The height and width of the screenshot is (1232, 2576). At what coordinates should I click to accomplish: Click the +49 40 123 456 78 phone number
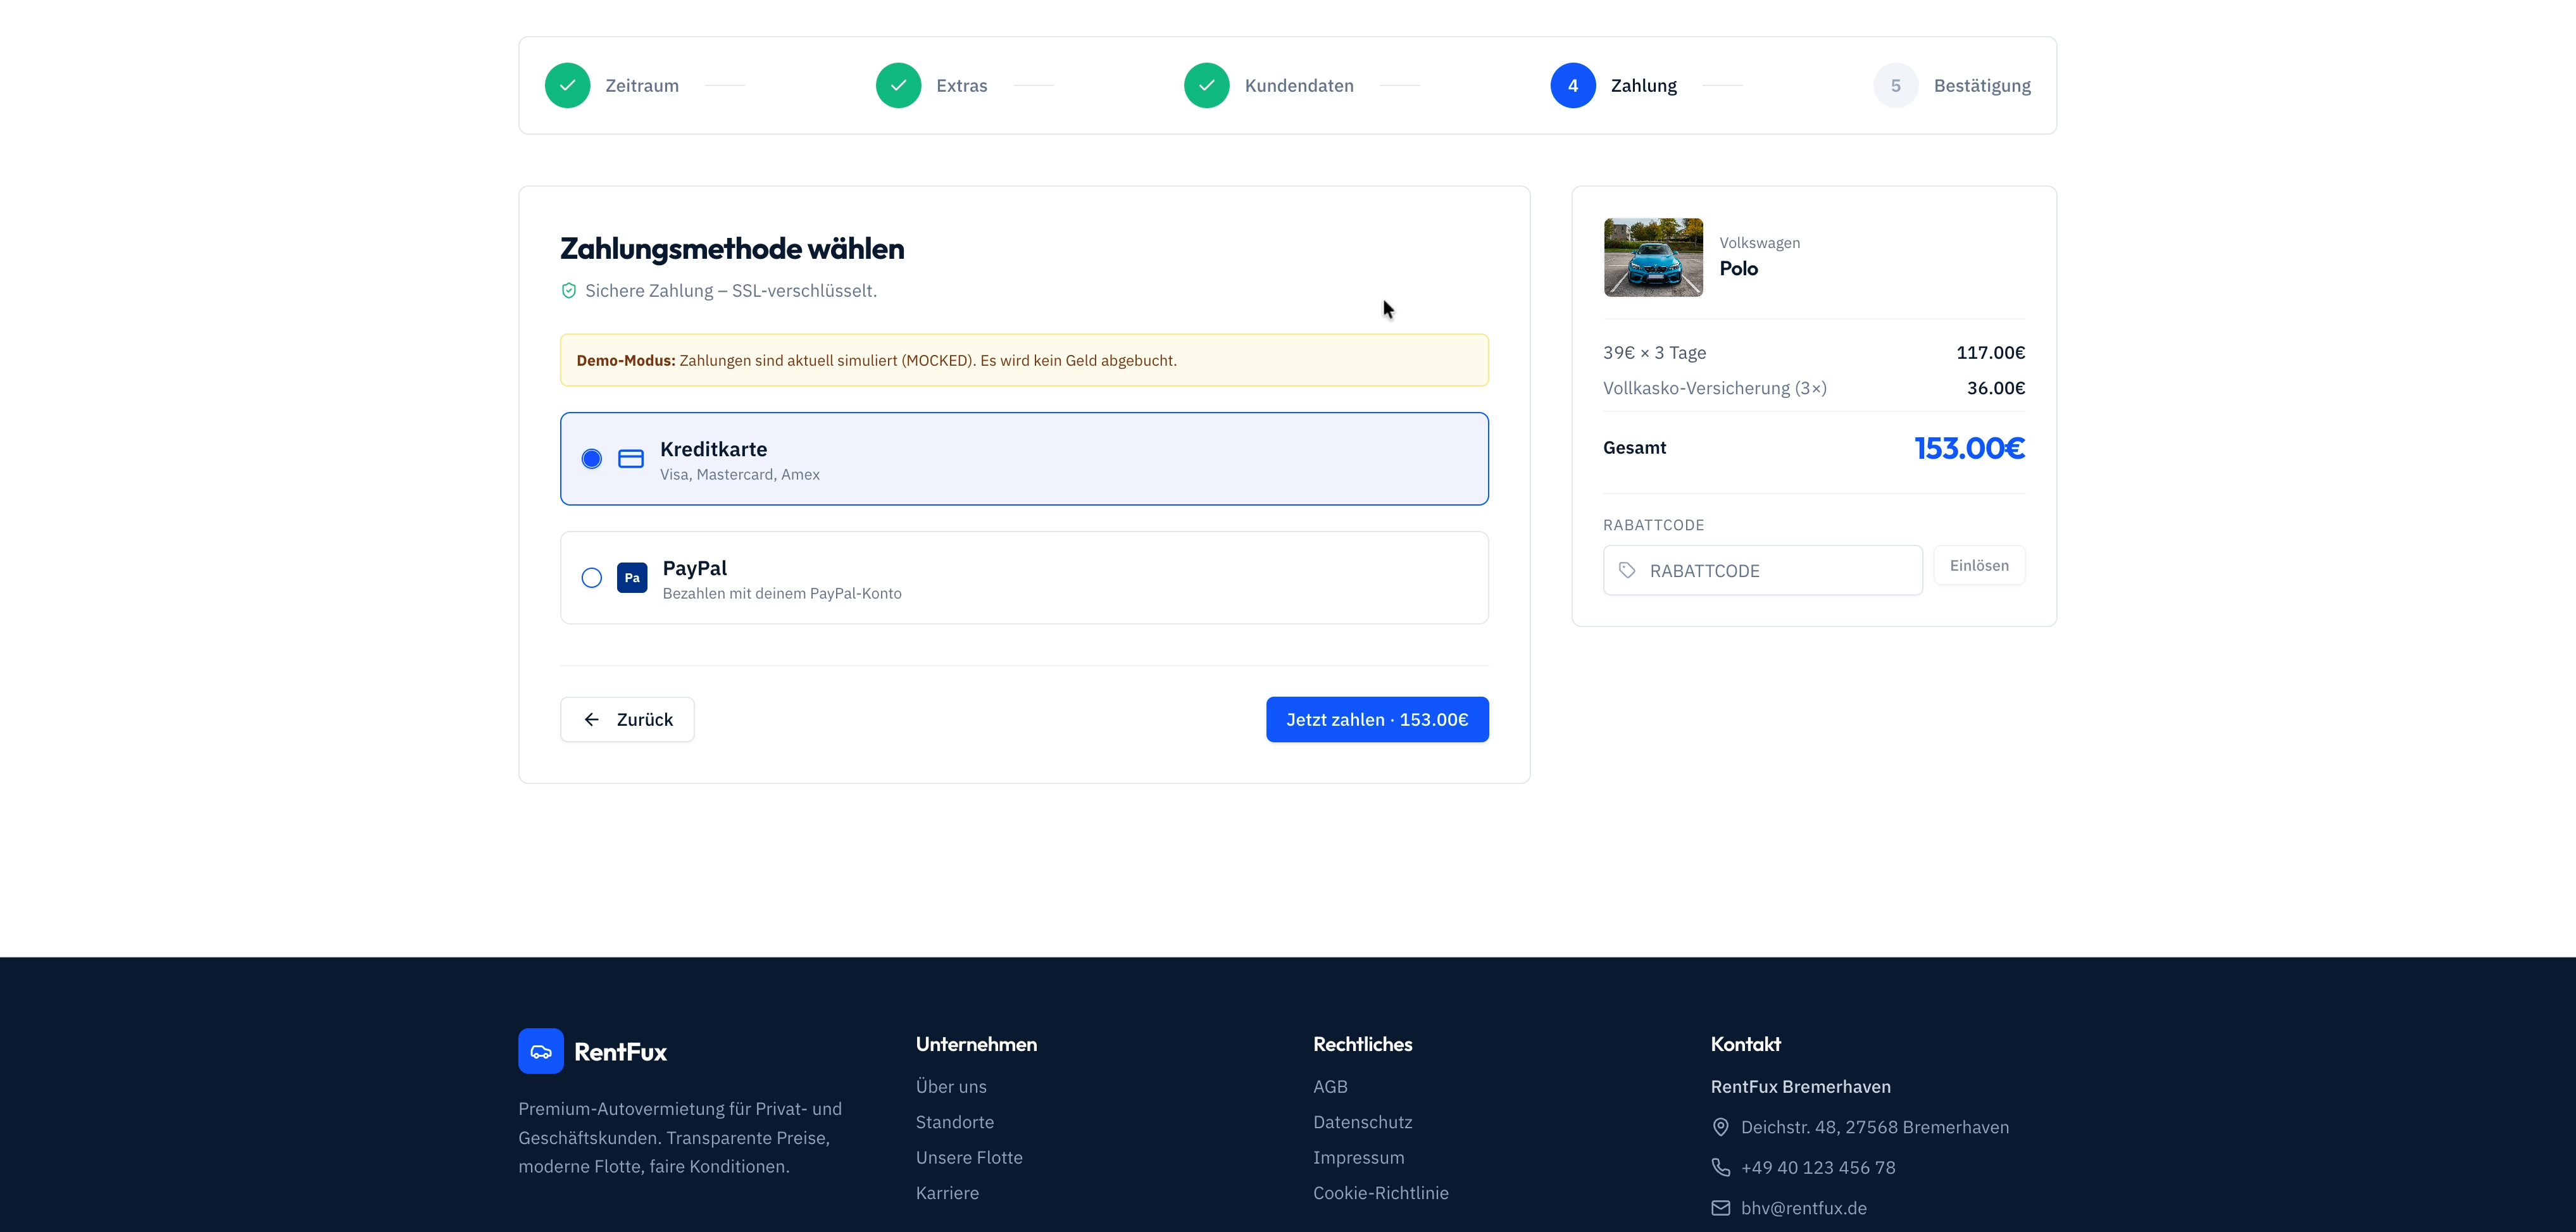1818,1167
